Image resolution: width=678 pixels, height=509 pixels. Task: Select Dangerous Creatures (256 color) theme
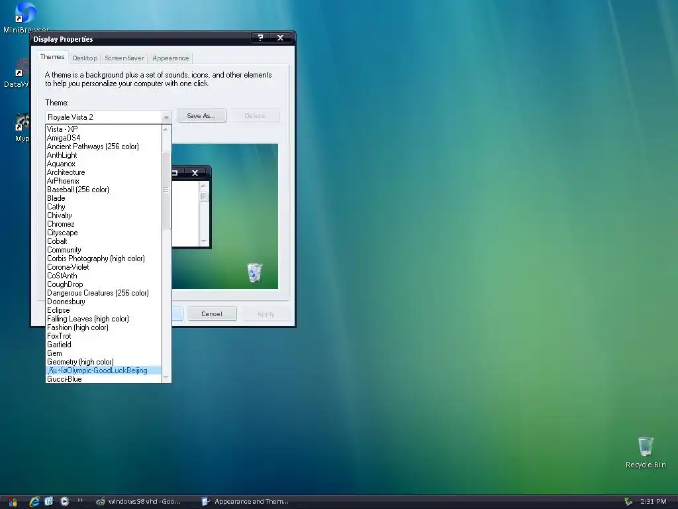(x=103, y=293)
